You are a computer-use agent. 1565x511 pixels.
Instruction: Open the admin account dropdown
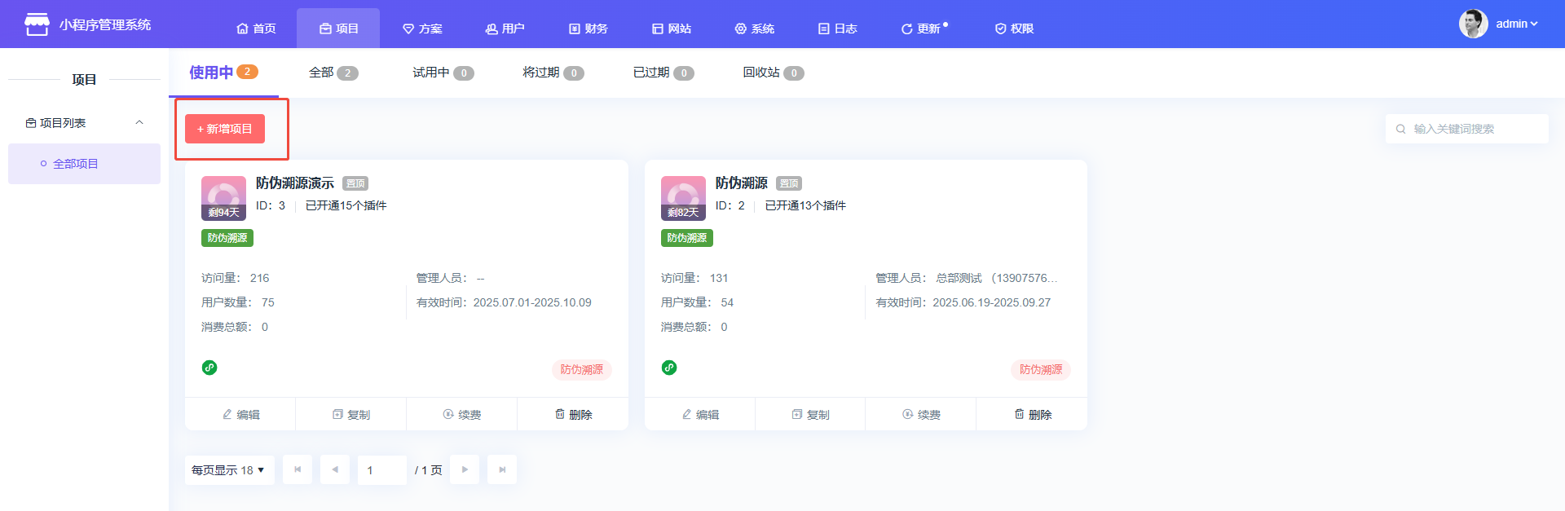1516,24
